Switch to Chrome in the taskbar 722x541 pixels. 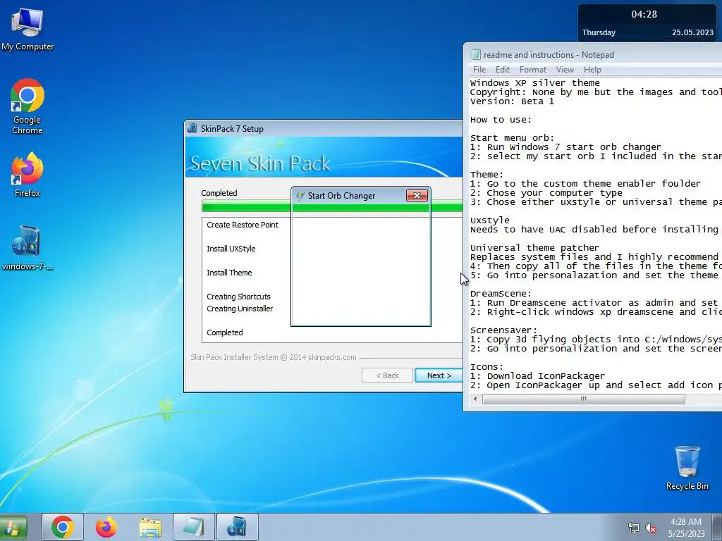63,527
